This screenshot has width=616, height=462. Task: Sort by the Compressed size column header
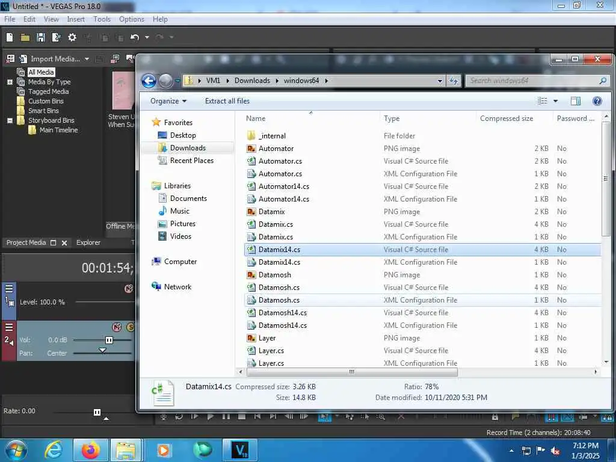coord(507,119)
